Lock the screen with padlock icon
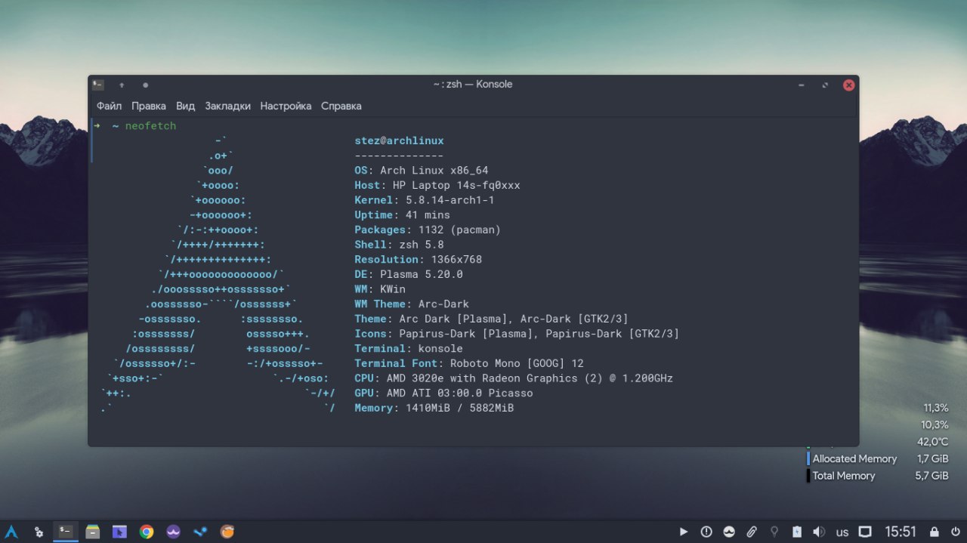 (935, 532)
